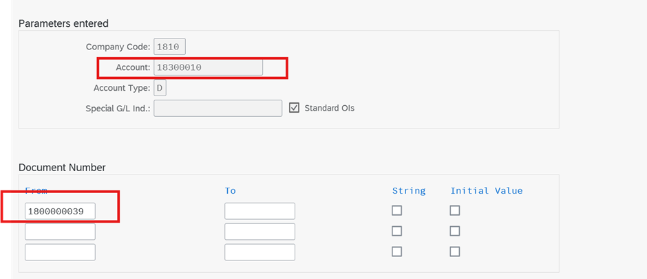Image resolution: width=647 pixels, height=279 pixels.
Task: Enable Initial Value checkbox in third row
Action: point(455,252)
